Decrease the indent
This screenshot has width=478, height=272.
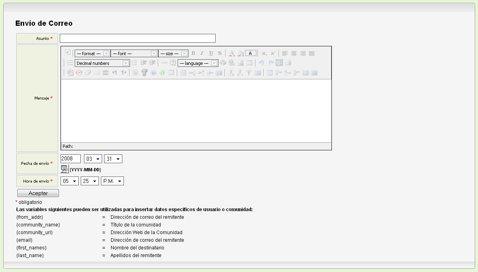click(x=144, y=63)
